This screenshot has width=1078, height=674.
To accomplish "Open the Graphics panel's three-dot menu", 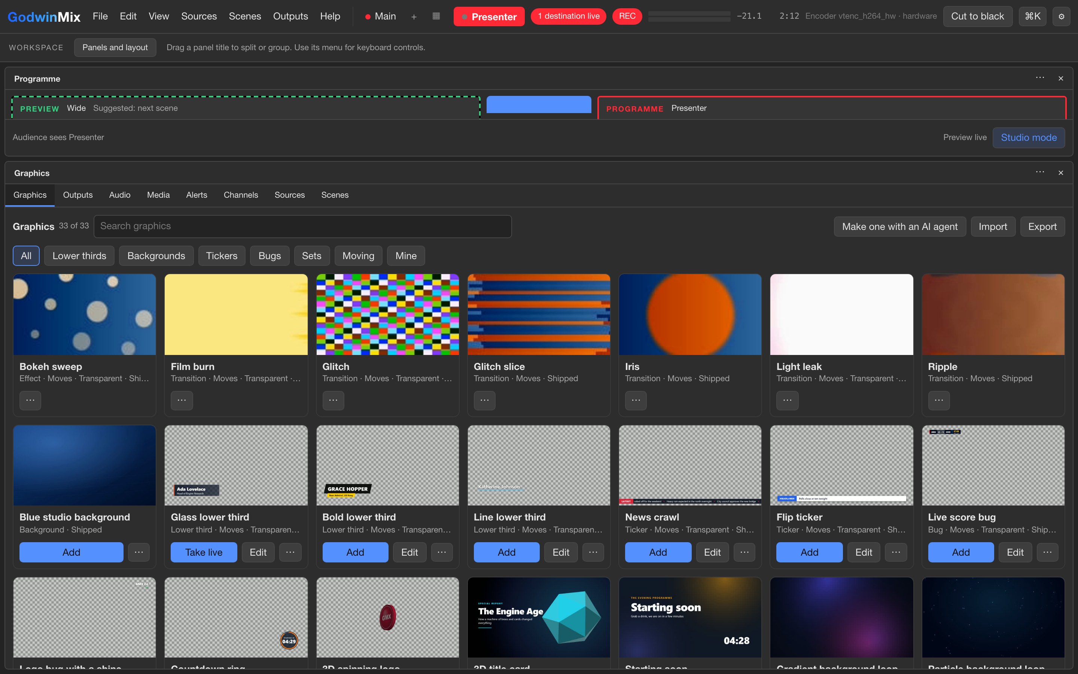I will click(x=1040, y=173).
